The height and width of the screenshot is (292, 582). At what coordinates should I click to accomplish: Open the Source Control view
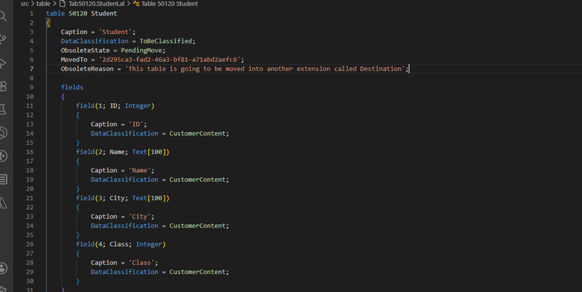(x=3, y=39)
